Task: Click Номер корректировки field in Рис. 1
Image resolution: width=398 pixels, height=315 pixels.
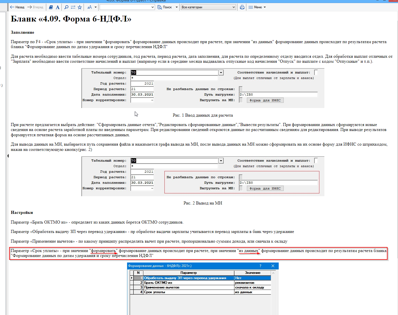Action: point(142,100)
